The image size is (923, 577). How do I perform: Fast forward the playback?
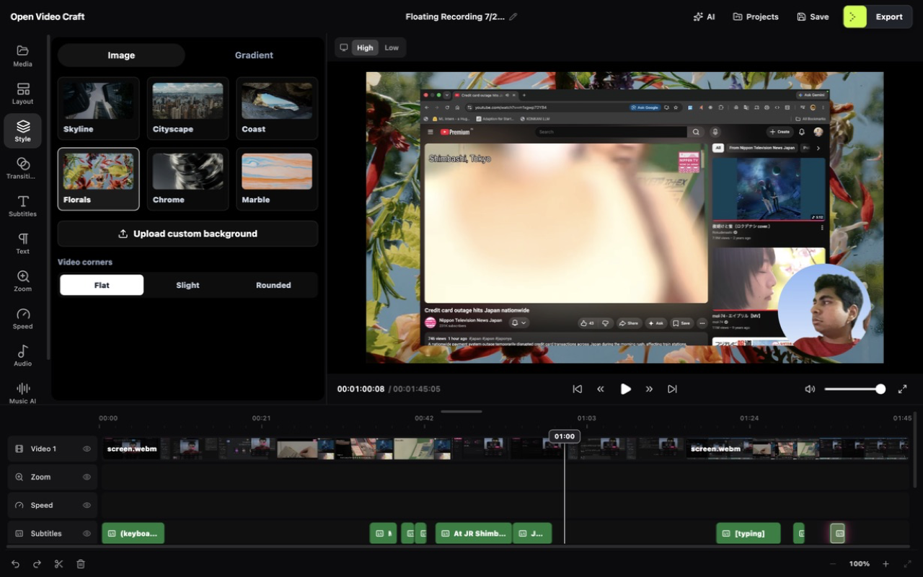[649, 389]
